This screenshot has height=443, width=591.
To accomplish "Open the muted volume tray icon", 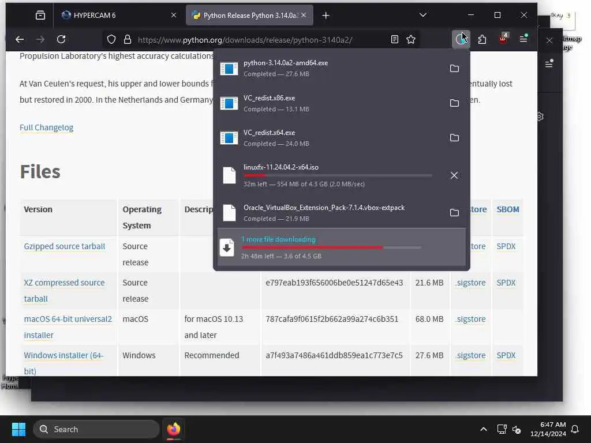I will (x=517, y=429).
